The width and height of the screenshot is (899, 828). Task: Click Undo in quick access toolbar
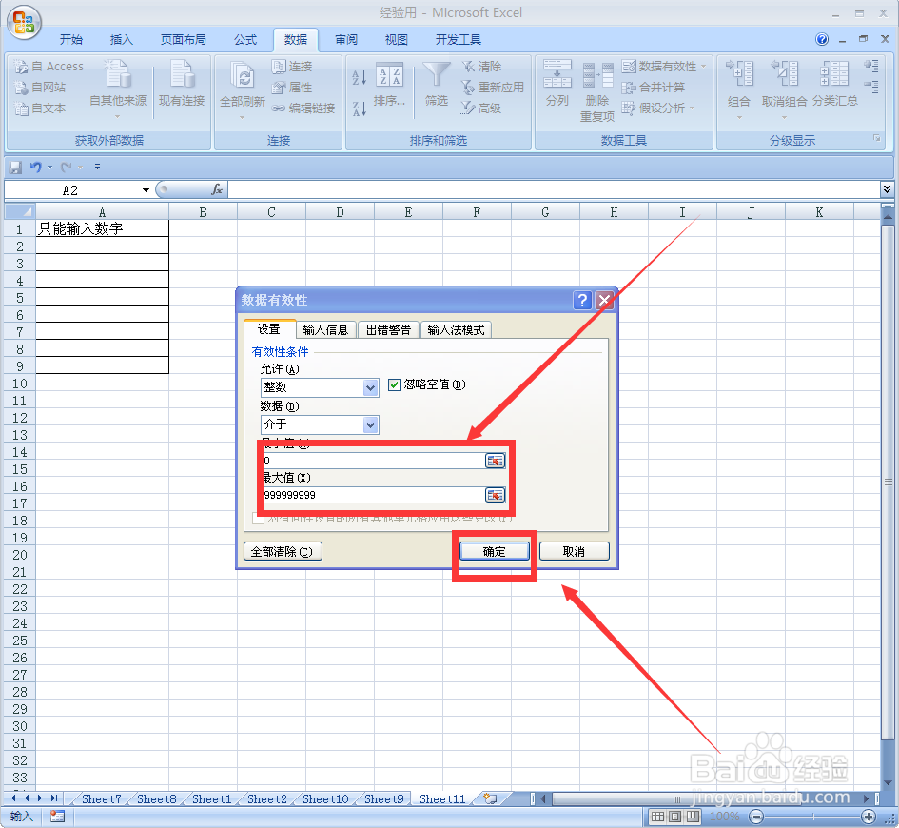[35, 167]
